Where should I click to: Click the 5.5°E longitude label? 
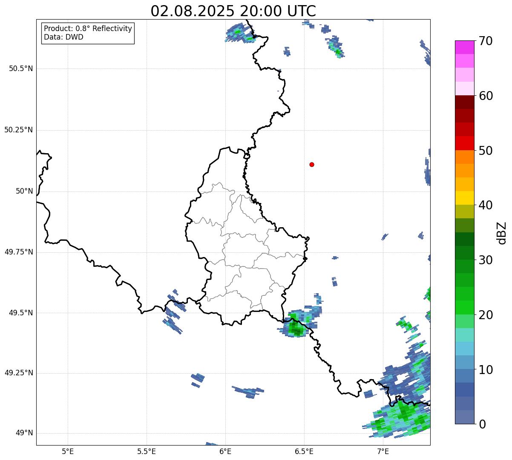147,451
